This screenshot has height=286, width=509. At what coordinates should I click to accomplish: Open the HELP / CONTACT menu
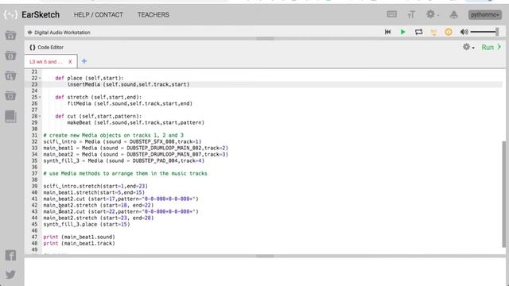tap(99, 14)
